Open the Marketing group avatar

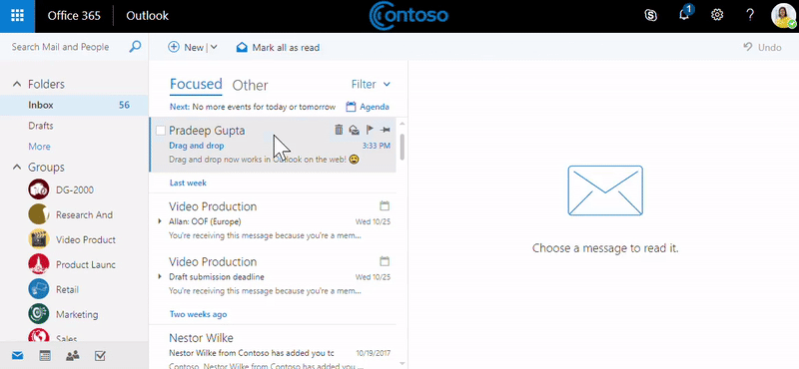[x=39, y=314]
